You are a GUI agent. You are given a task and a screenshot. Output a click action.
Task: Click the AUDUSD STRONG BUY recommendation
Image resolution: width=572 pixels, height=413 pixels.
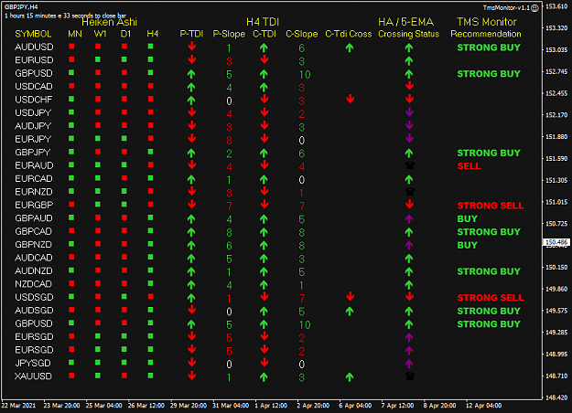489,48
